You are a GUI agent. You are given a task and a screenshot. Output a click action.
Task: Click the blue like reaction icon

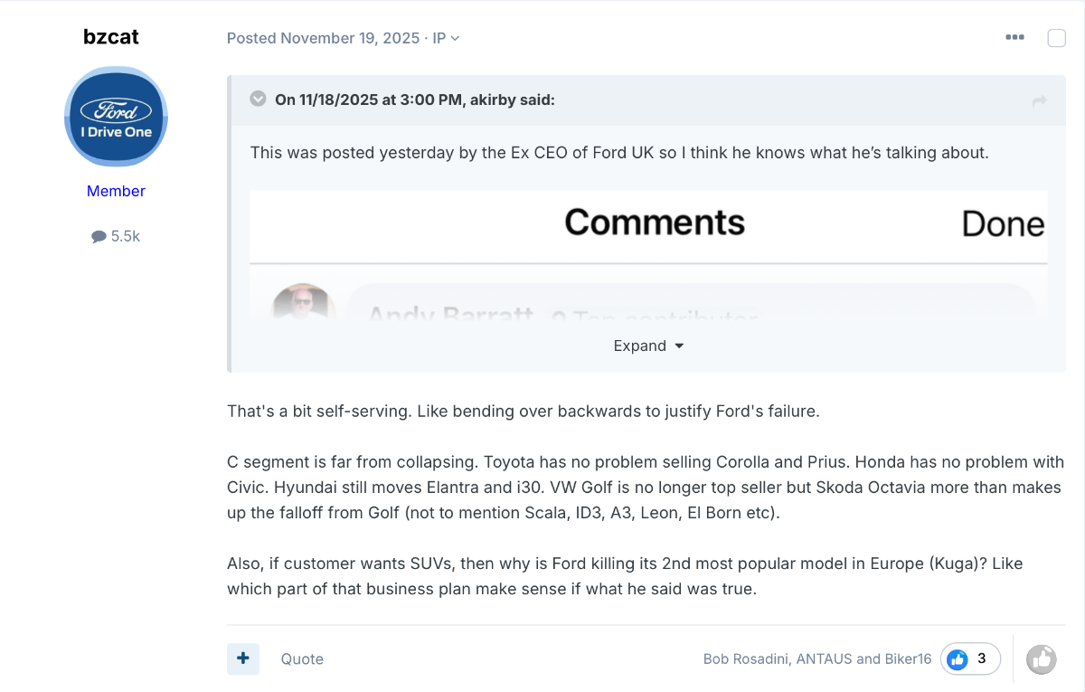click(x=957, y=659)
